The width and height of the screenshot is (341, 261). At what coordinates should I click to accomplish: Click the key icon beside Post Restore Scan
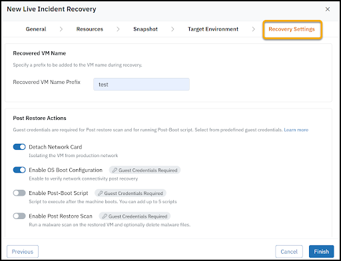pyautogui.click(x=105, y=216)
